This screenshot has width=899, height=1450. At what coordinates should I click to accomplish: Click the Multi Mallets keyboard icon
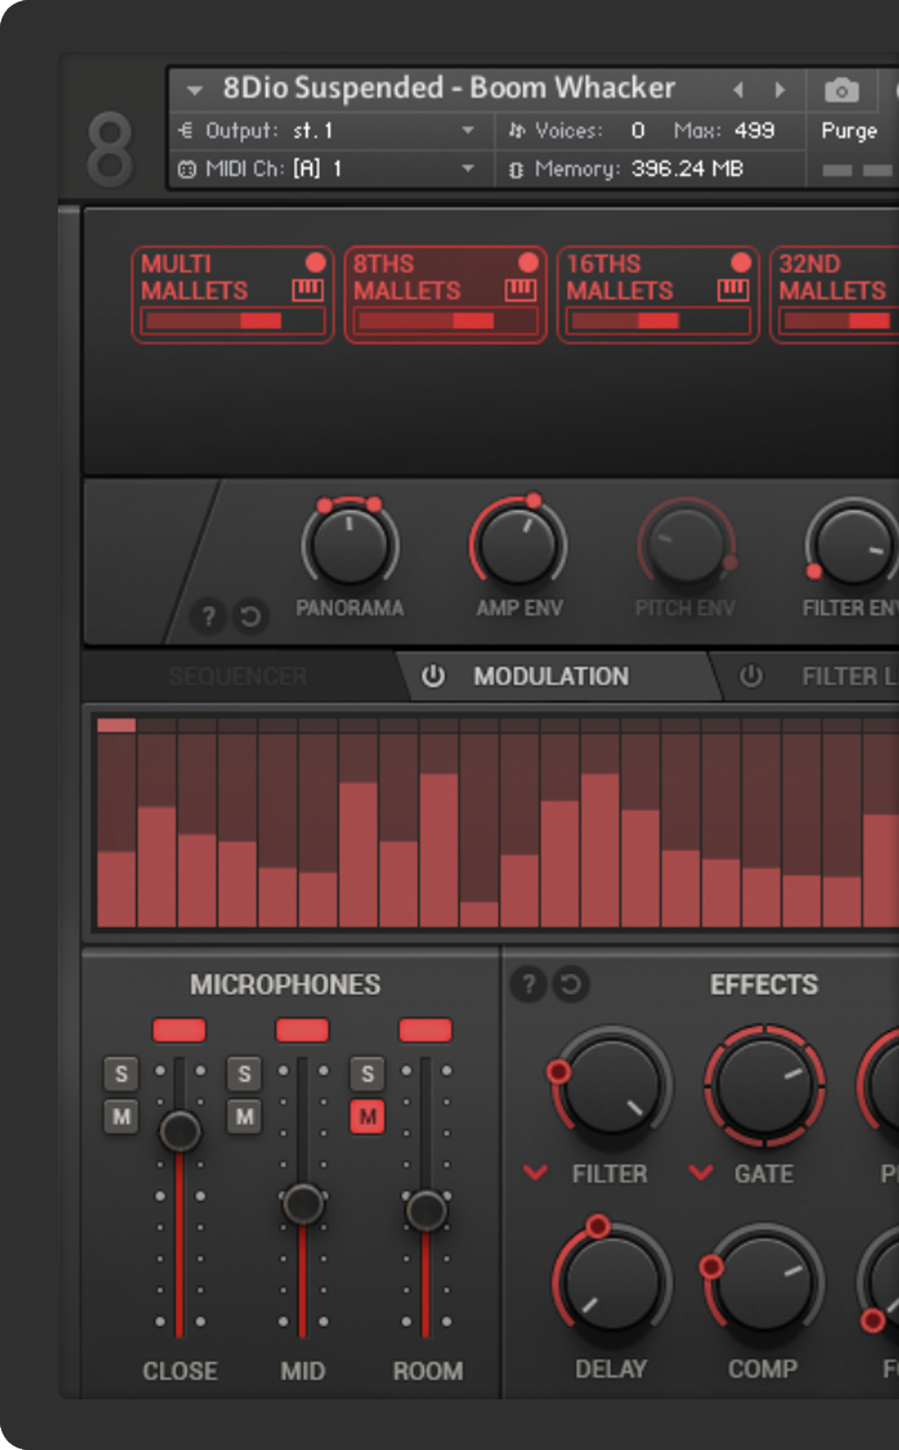pyautogui.click(x=307, y=290)
